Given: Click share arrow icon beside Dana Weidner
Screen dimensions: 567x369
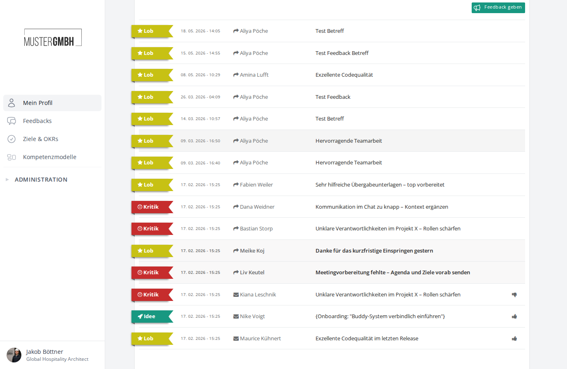Looking at the screenshot, I should point(236,207).
